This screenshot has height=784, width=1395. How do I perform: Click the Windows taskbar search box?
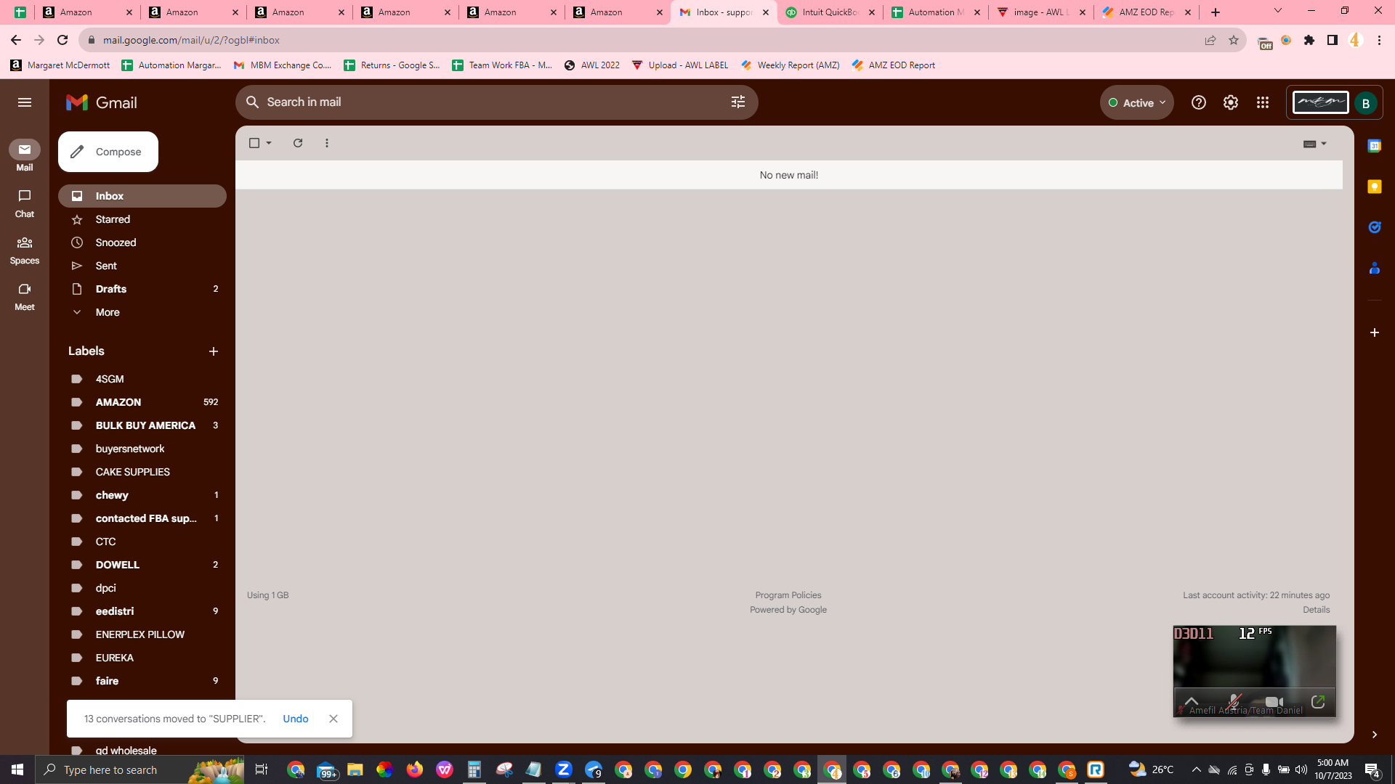pyautogui.click(x=139, y=769)
